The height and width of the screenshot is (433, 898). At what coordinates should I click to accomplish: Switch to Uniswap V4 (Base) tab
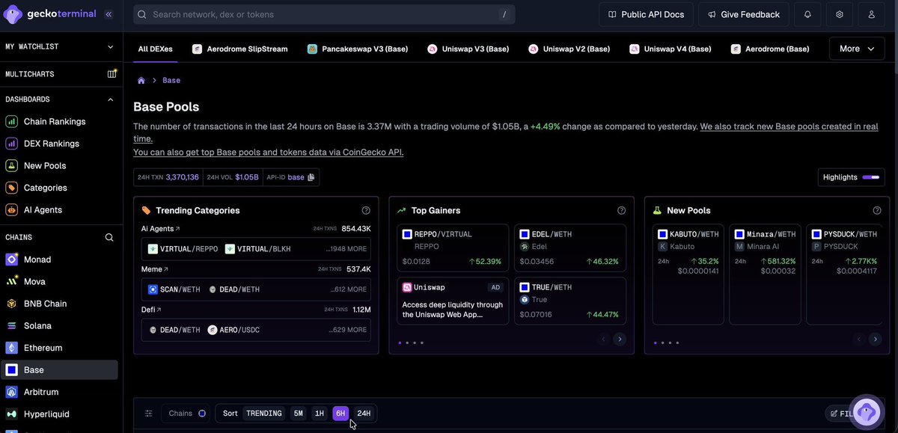[671, 49]
